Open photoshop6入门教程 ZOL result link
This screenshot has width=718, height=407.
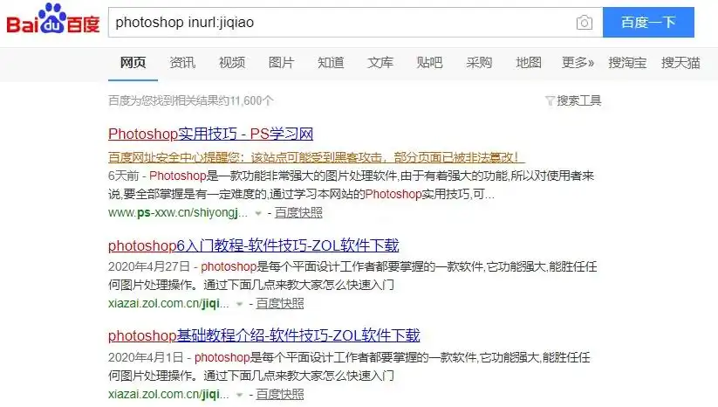tap(253, 245)
